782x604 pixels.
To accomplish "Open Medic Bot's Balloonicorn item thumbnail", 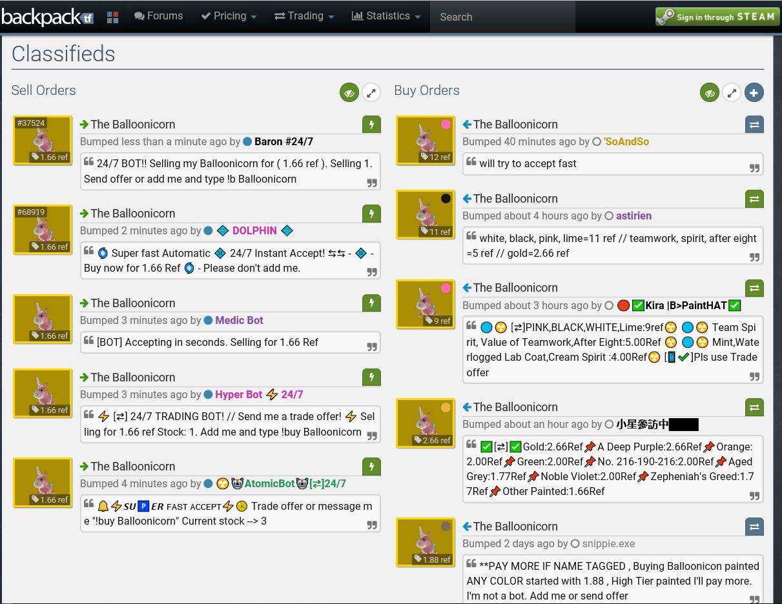I will point(42,319).
